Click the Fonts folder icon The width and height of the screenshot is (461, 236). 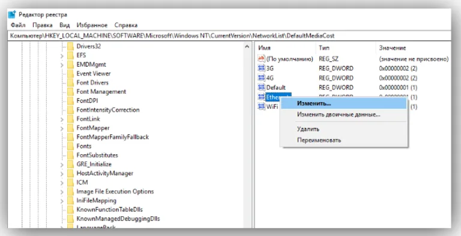click(70, 147)
